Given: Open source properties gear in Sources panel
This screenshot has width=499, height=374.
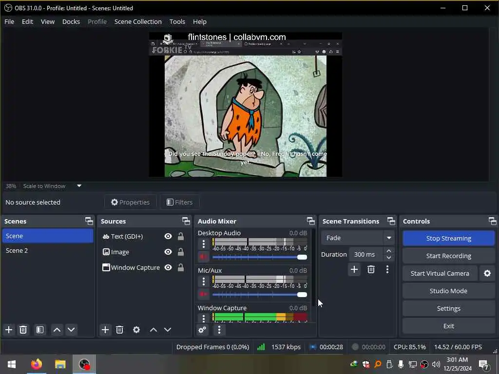Looking at the screenshot, I should click(x=136, y=330).
